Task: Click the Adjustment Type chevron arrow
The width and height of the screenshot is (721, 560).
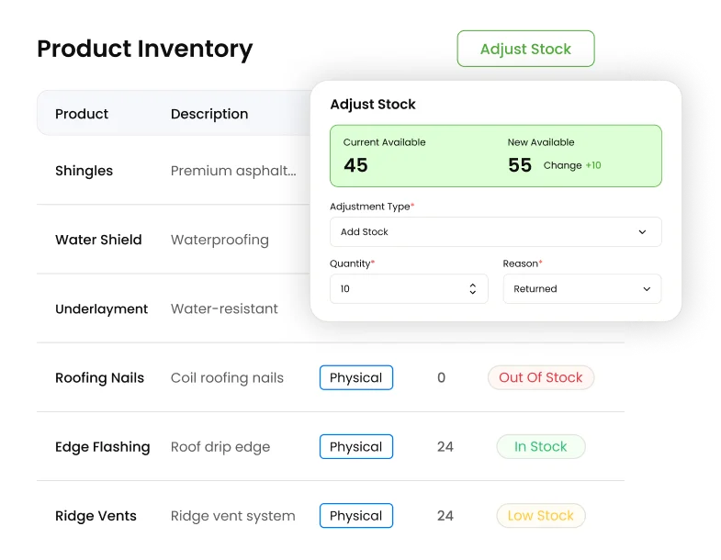Action: 642,231
